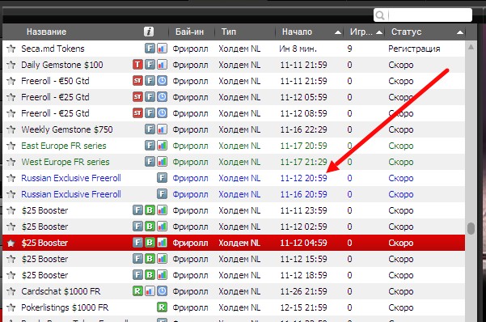
Task: Click the Регистрация status of Seca.md Tokens
Action: coord(414,49)
